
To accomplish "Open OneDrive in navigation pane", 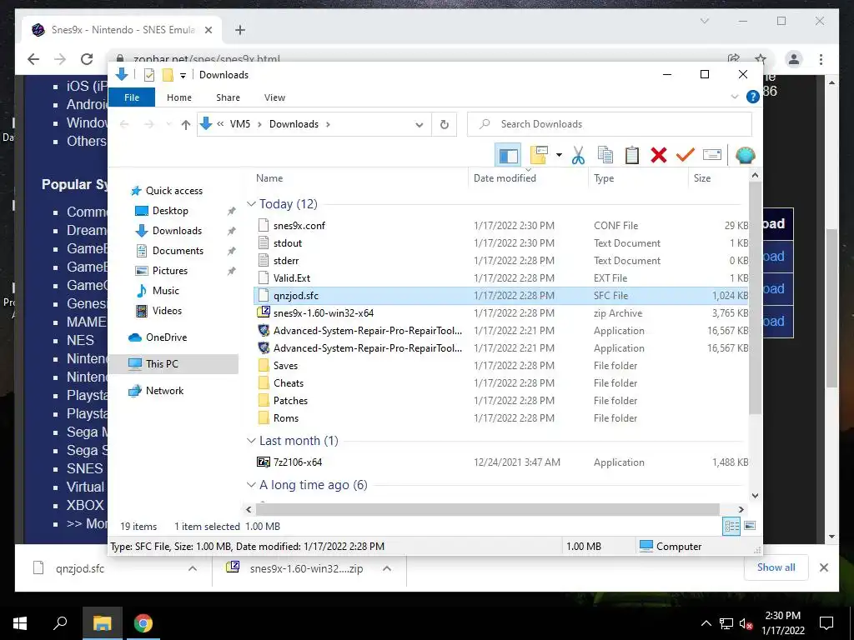I will 166,337.
